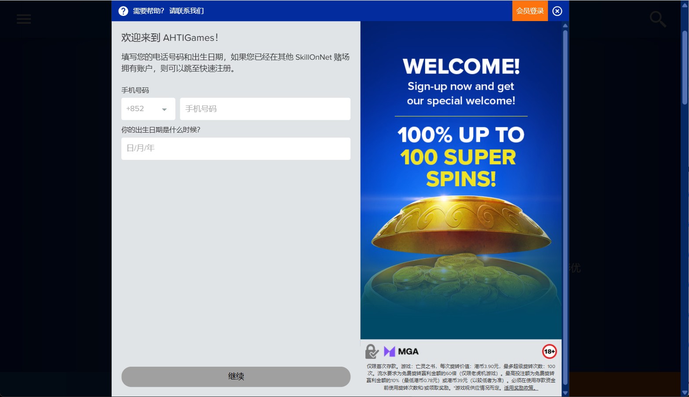The image size is (689, 397).
Task: Click the 18+ age restriction badge
Action: (x=549, y=351)
